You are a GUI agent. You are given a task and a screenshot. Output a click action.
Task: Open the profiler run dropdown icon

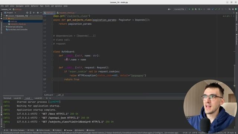pyautogui.click(x=200, y=9)
